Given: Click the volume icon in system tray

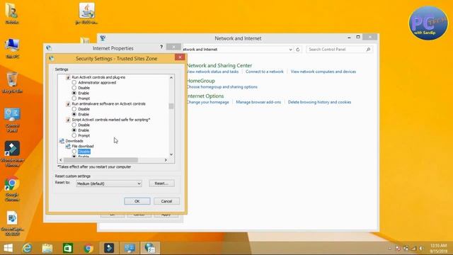Looking at the screenshot, I should click(421, 249).
